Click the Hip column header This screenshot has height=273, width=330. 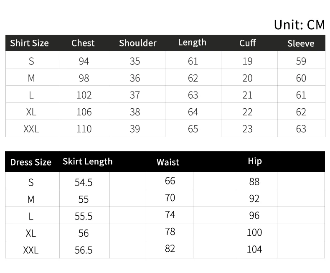tap(254, 161)
